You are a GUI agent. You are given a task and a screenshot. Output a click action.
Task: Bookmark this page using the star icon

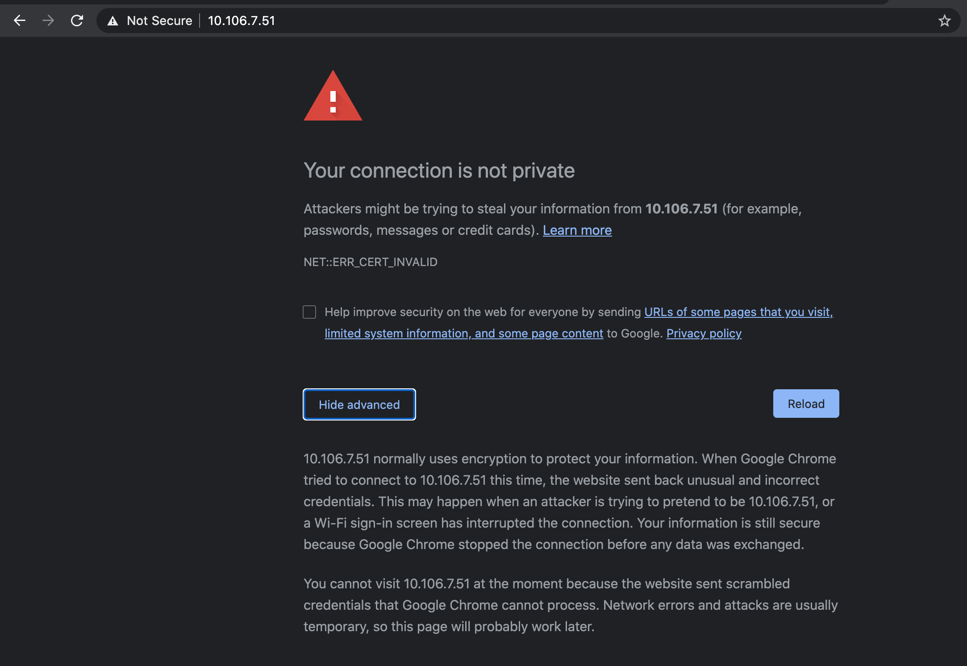point(944,21)
